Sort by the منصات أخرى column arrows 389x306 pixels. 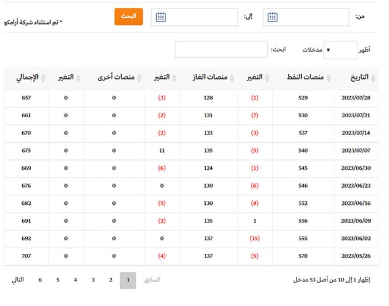(139, 78)
